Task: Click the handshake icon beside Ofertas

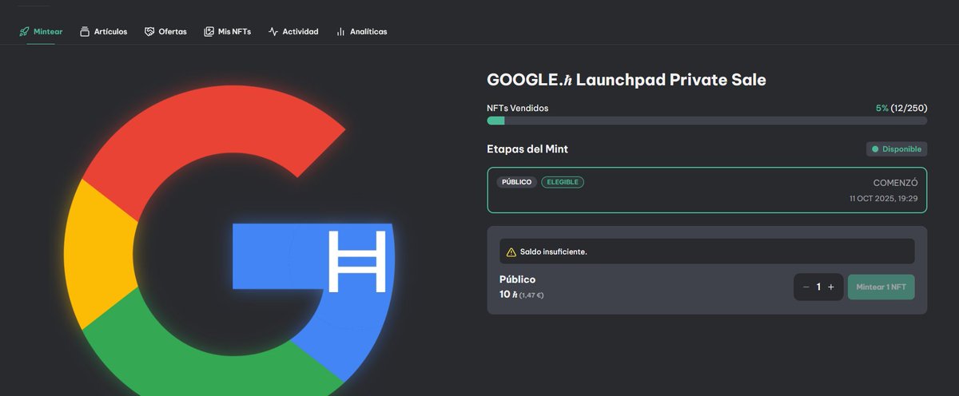Action: click(149, 31)
